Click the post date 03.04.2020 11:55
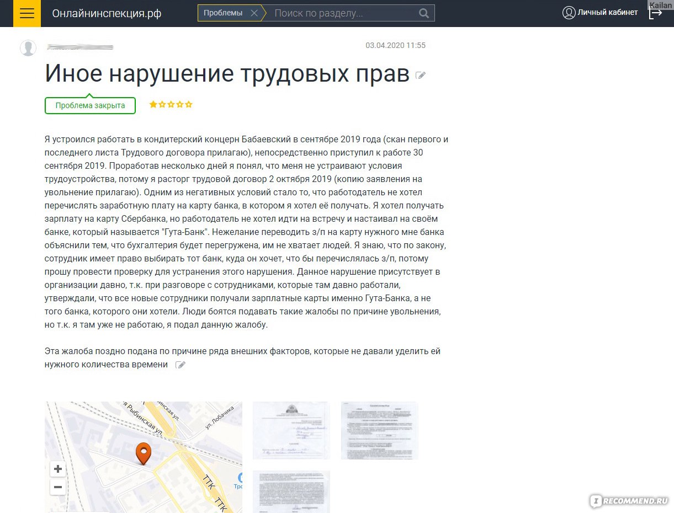The height and width of the screenshot is (513, 674). [x=395, y=46]
